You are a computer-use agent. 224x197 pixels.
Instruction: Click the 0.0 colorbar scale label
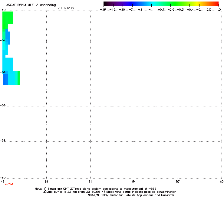pyautogui.click(x=209, y=10)
